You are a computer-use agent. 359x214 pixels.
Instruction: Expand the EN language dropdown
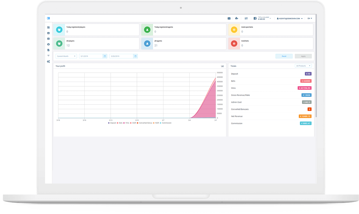pos(310,18)
